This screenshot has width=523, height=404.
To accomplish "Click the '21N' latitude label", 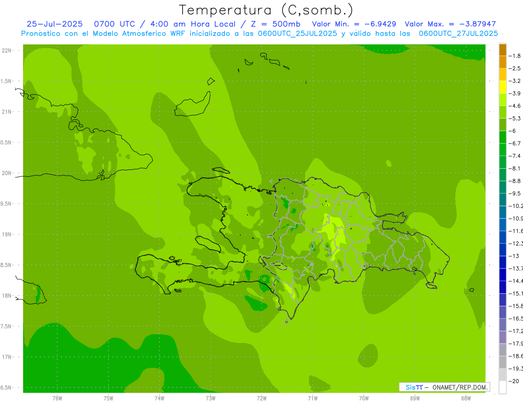I will click(x=7, y=112).
